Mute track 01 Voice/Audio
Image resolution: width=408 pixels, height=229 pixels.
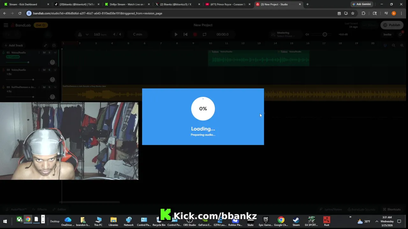tap(44, 52)
